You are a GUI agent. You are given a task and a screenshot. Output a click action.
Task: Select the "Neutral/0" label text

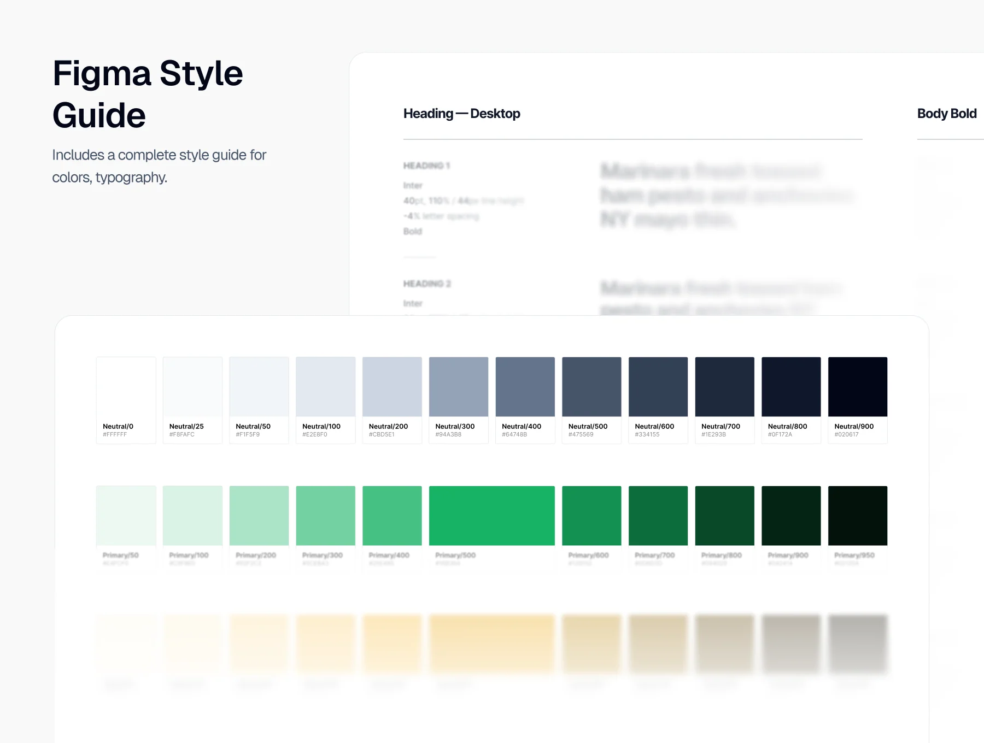(x=118, y=426)
